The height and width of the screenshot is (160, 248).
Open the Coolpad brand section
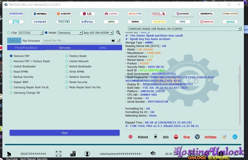[x=40, y=22]
